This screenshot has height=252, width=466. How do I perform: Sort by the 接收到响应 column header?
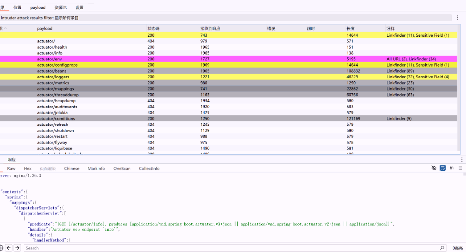pos(233,29)
